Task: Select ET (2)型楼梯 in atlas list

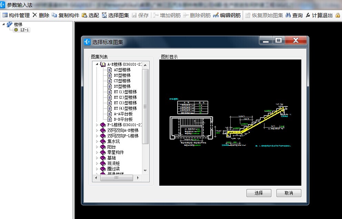Action: point(125,97)
